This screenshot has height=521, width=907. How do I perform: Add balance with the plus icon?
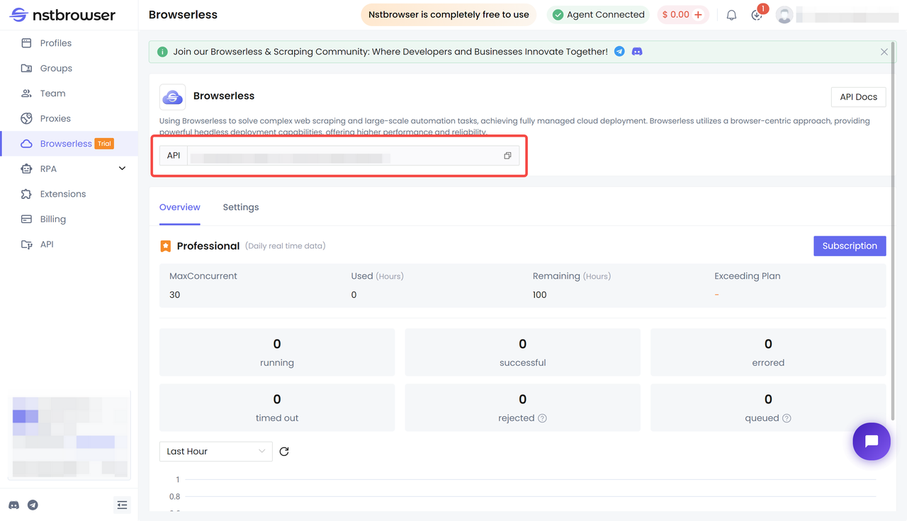coord(699,15)
